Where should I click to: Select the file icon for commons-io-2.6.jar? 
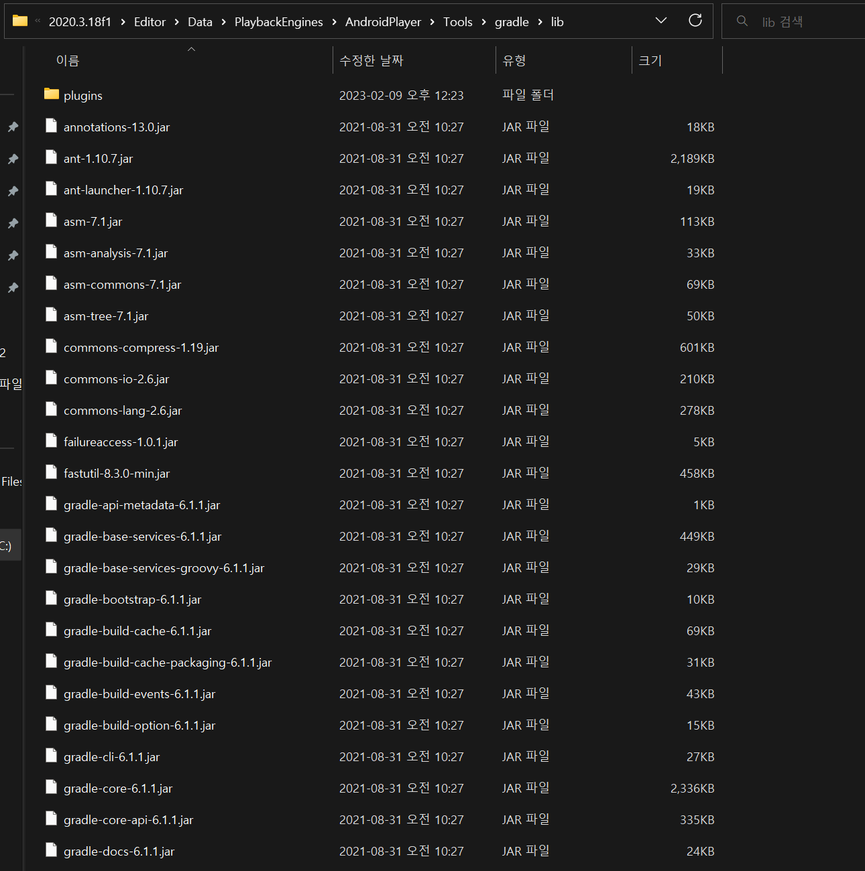click(x=51, y=377)
